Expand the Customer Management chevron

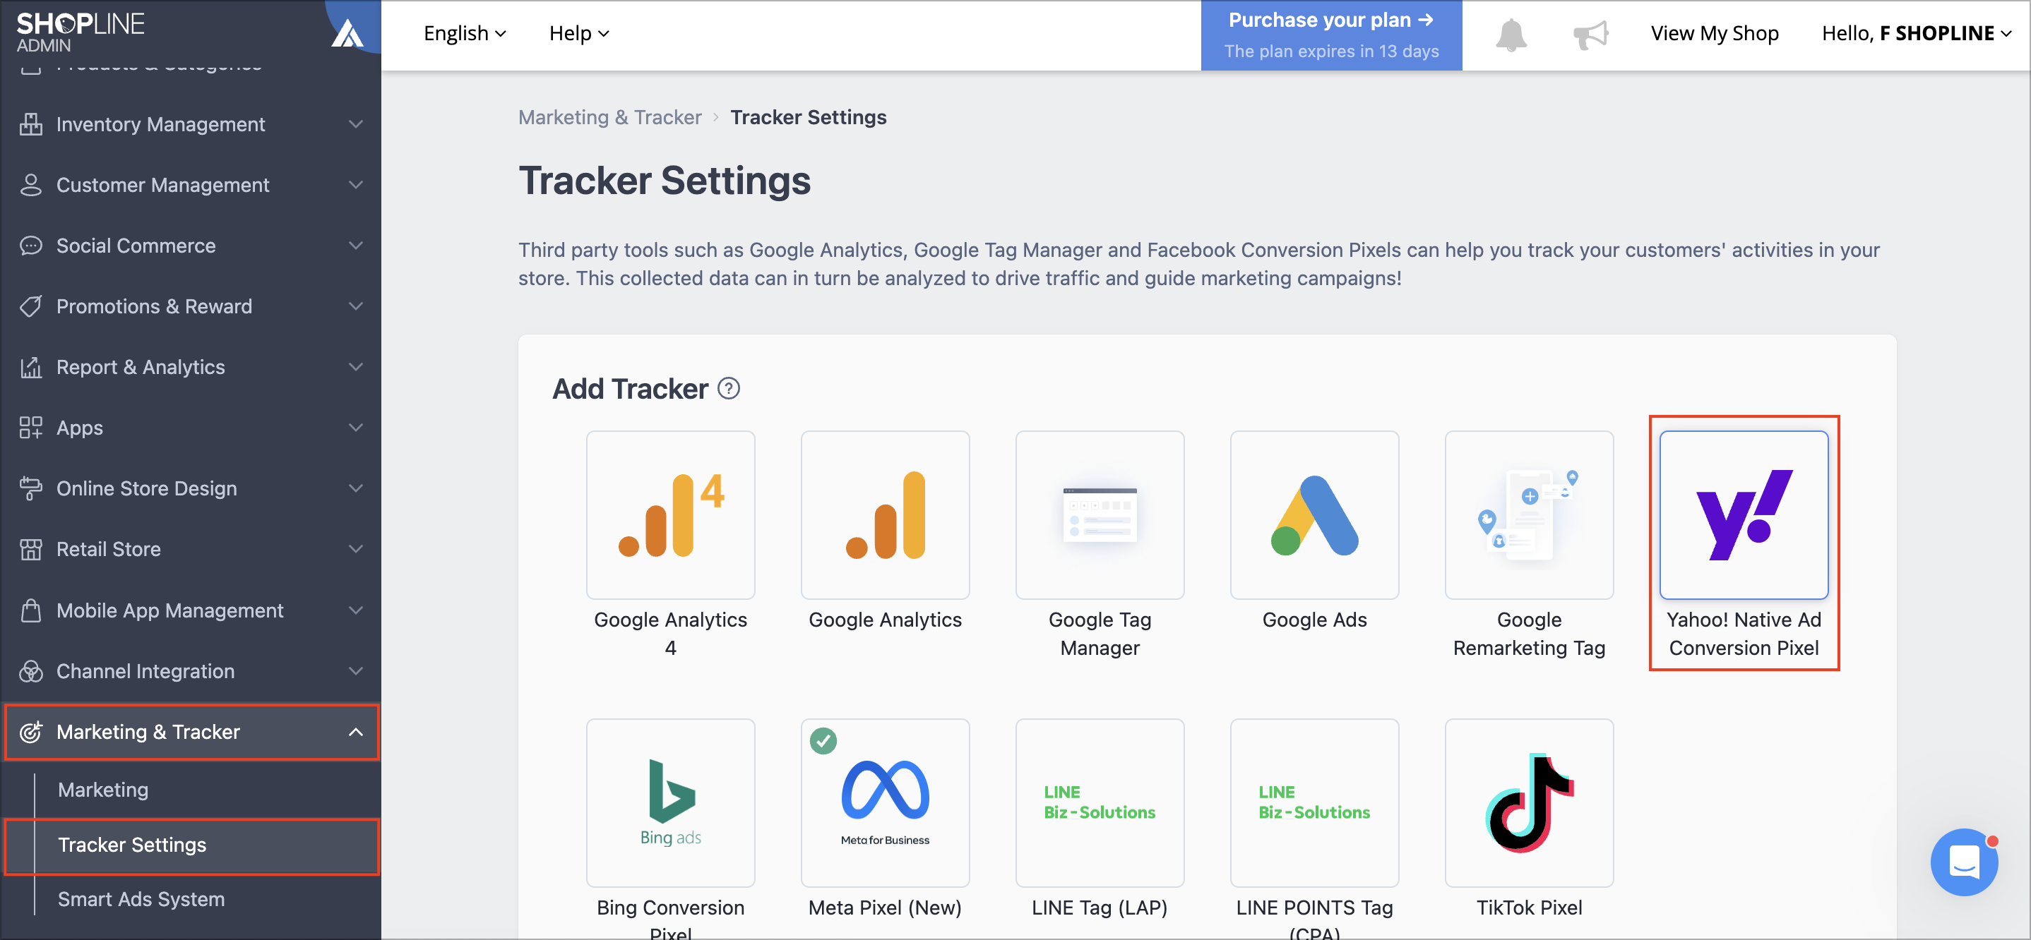[x=357, y=184]
